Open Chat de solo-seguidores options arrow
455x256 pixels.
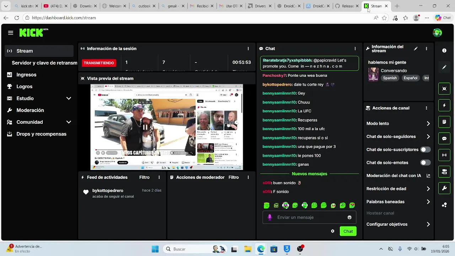(428, 137)
